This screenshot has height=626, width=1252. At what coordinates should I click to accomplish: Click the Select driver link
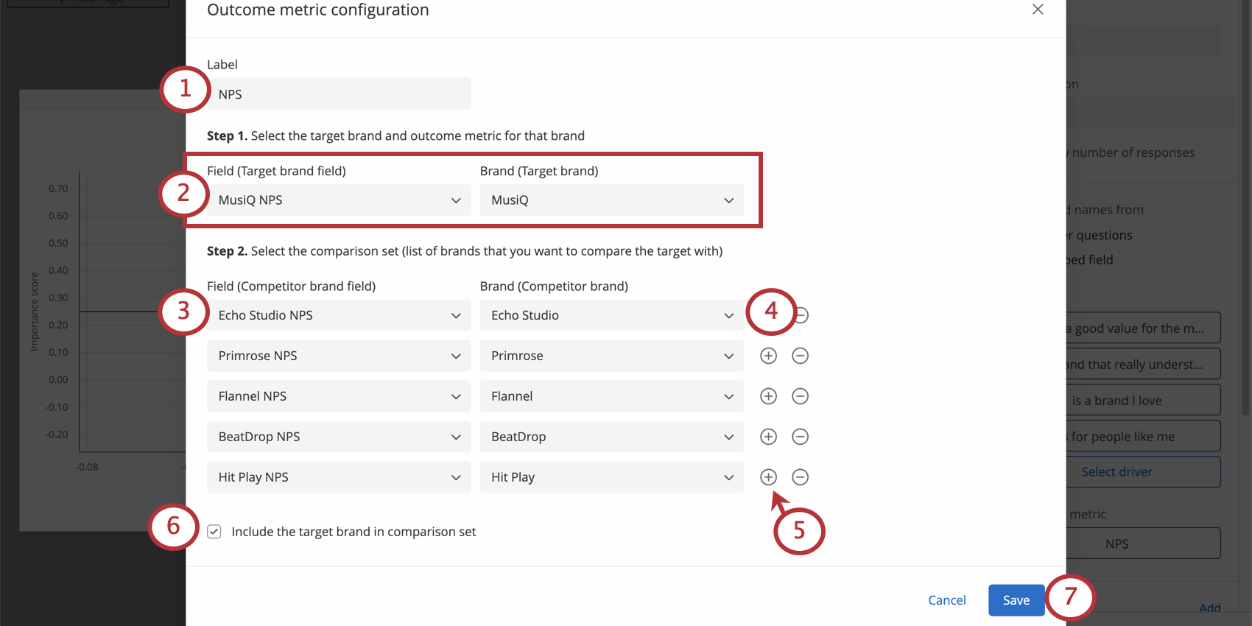(x=1117, y=471)
